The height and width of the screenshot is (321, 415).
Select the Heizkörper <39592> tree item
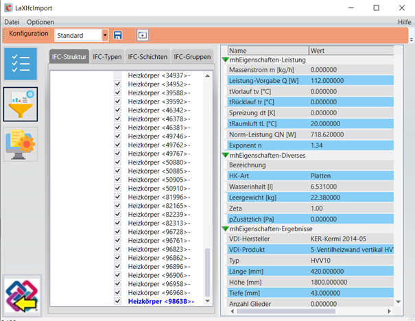[159, 102]
